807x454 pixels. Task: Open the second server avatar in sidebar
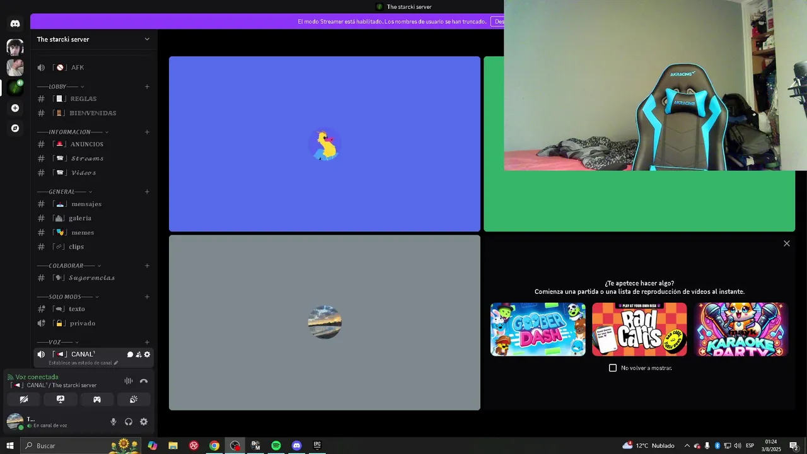pos(15,67)
